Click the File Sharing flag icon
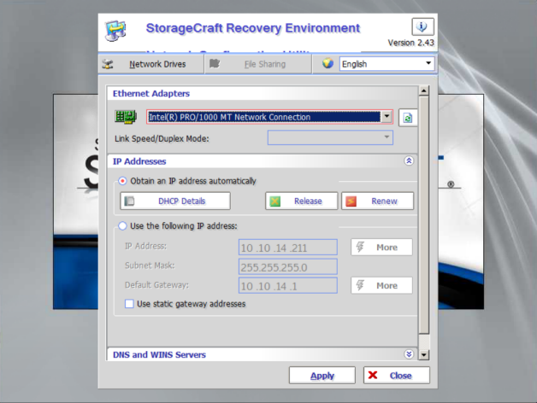537x403 pixels. click(x=215, y=64)
